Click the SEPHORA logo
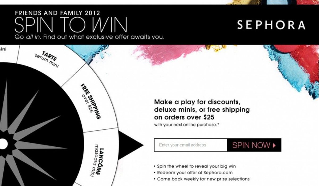319x186 pixels. pos(271,25)
